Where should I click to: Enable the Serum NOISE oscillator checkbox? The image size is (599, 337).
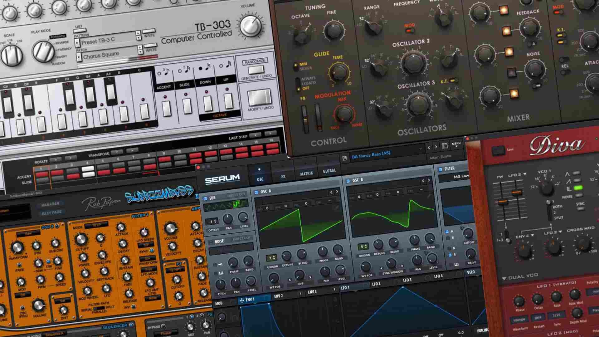point(211,242)
